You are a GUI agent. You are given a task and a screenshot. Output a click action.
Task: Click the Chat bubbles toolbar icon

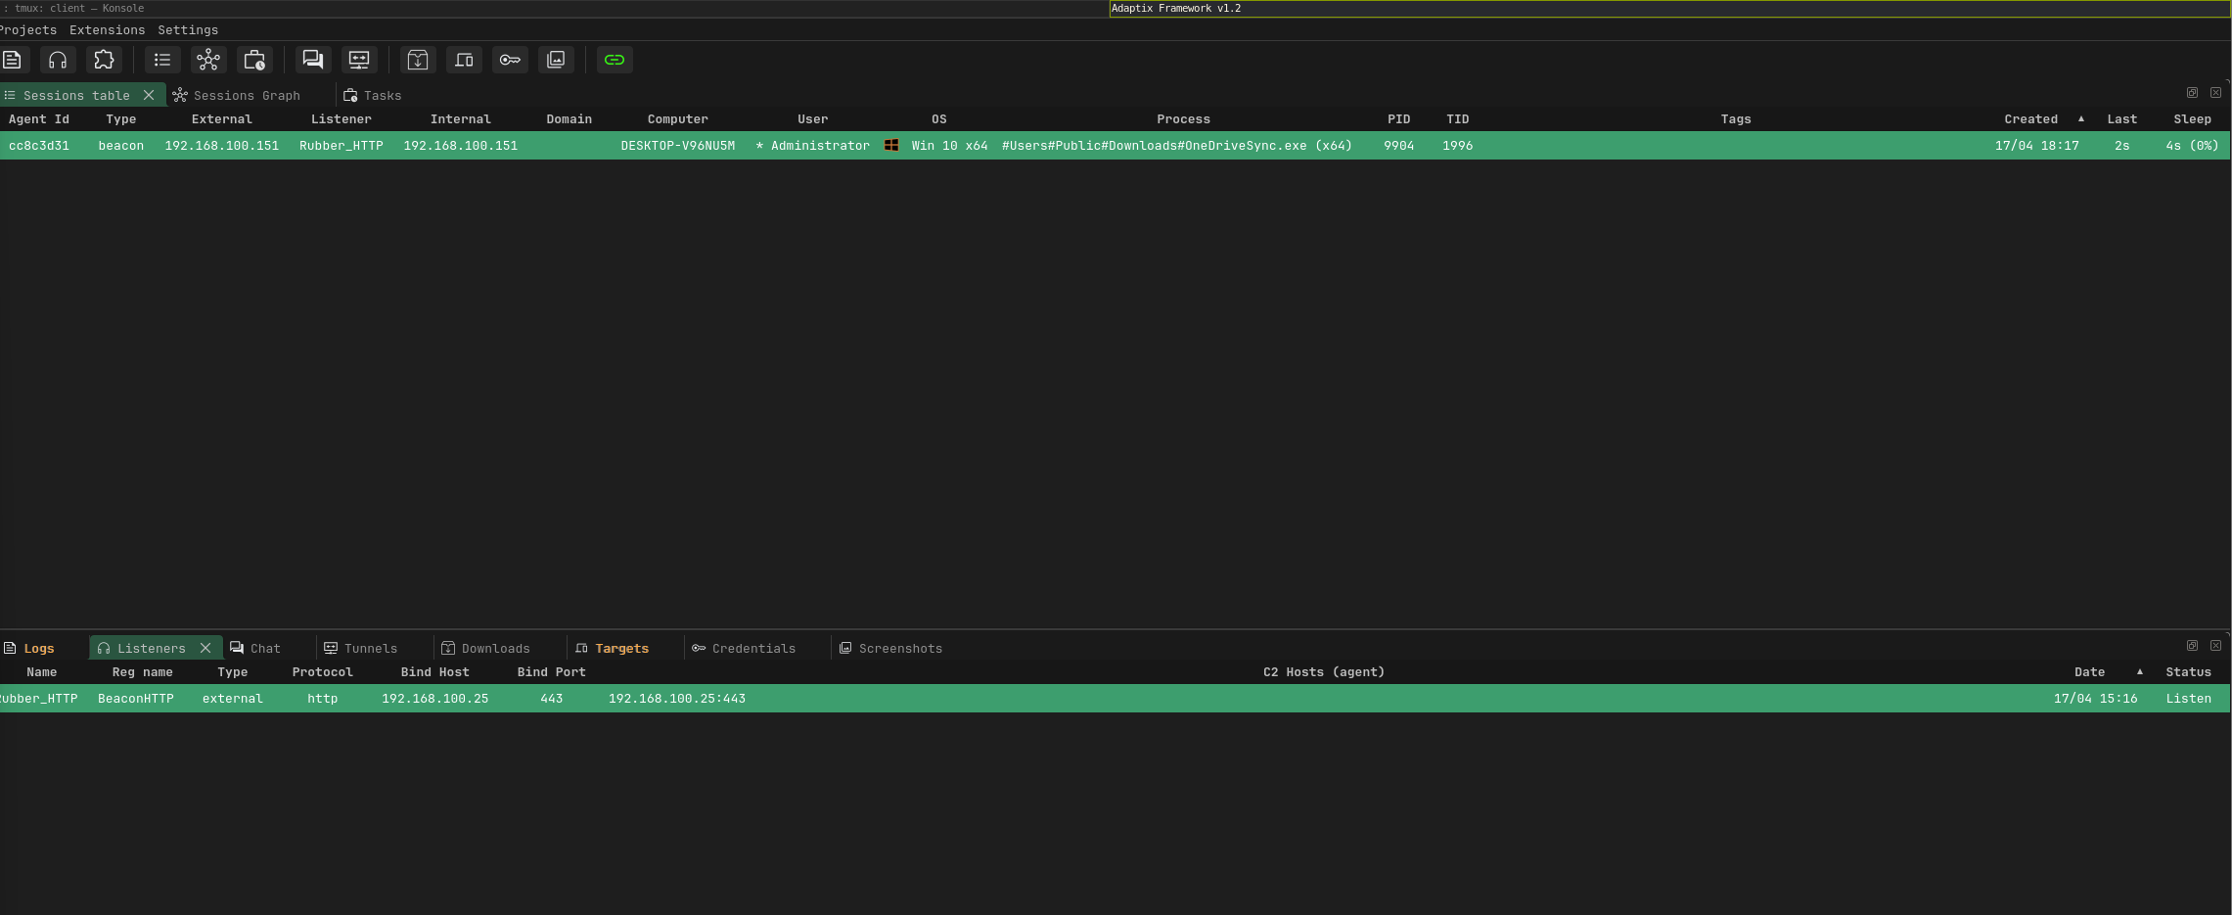point(313,60)
